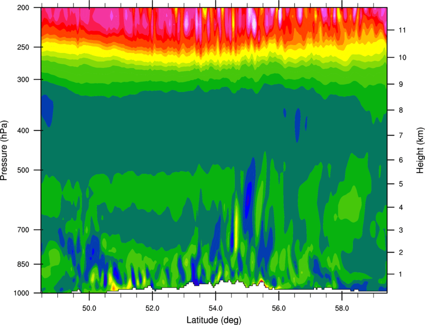Click pressure tick label 500

pos(23,170)
